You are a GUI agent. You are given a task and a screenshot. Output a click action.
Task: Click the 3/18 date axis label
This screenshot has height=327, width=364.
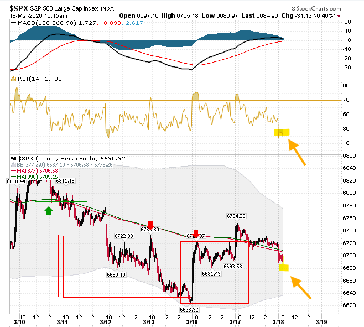click(x=278, y=322)
